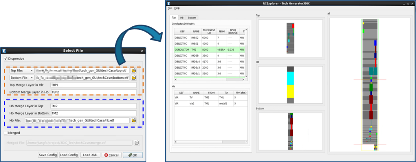This screenshot has width=416, height=162.
Task: Click the NAME header in Conductor/Dielectric table
Action: coord(196,31)
